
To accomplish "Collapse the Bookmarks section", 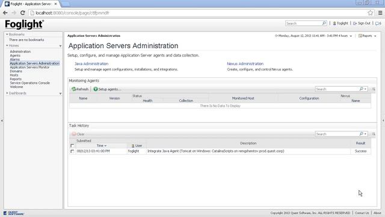I will click(x=7, y=34).
